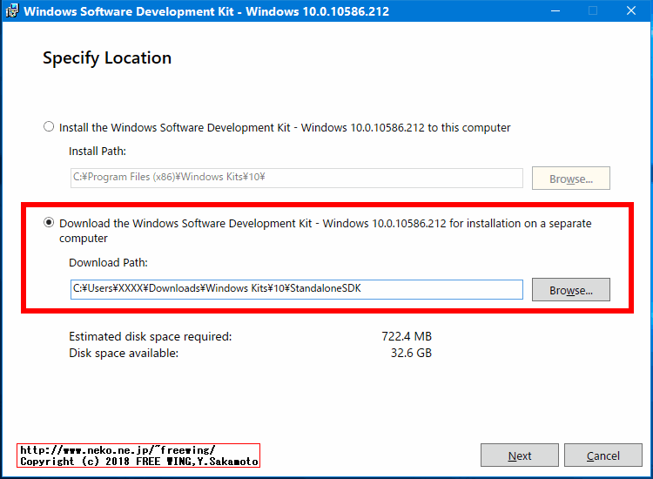This screenshot has width=653, height=479.
Task: Minimize the SDK setup window
Action: [555, 10]
